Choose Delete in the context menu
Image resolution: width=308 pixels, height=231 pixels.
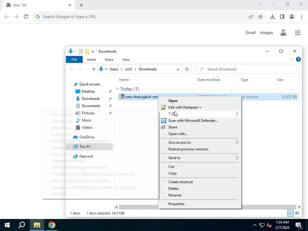[200, 189]
